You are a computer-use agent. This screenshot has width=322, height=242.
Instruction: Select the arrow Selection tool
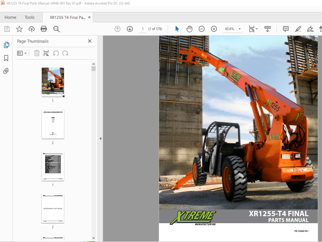[177, 29]
